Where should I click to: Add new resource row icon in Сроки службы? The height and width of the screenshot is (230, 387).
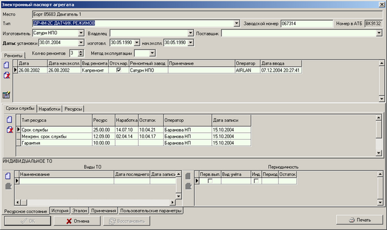pyautogui.click(x=9, y=120)
